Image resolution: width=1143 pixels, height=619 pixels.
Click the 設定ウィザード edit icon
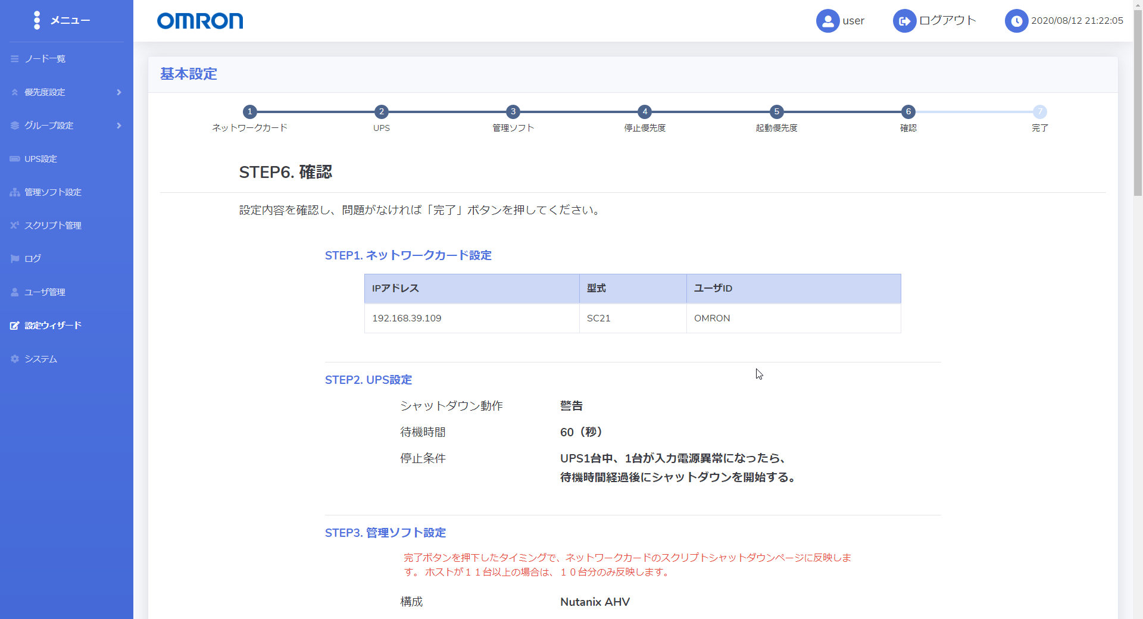pyautogui.click(x=15, y=326)
